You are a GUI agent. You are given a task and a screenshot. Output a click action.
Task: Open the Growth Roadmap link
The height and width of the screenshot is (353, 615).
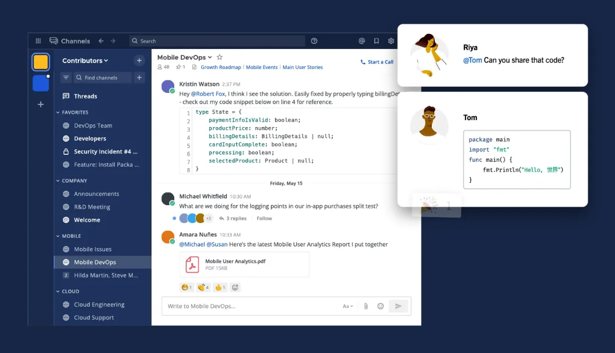[x=220, y=67]
